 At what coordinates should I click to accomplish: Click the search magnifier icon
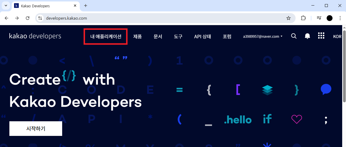294,36
